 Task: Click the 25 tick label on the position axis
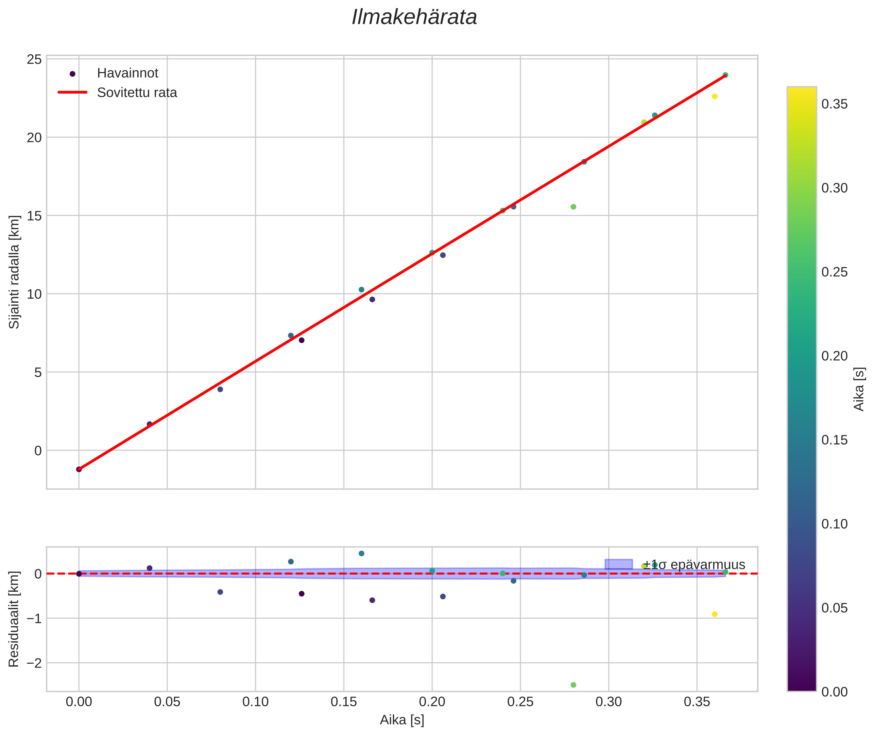(x=34, y=60)
